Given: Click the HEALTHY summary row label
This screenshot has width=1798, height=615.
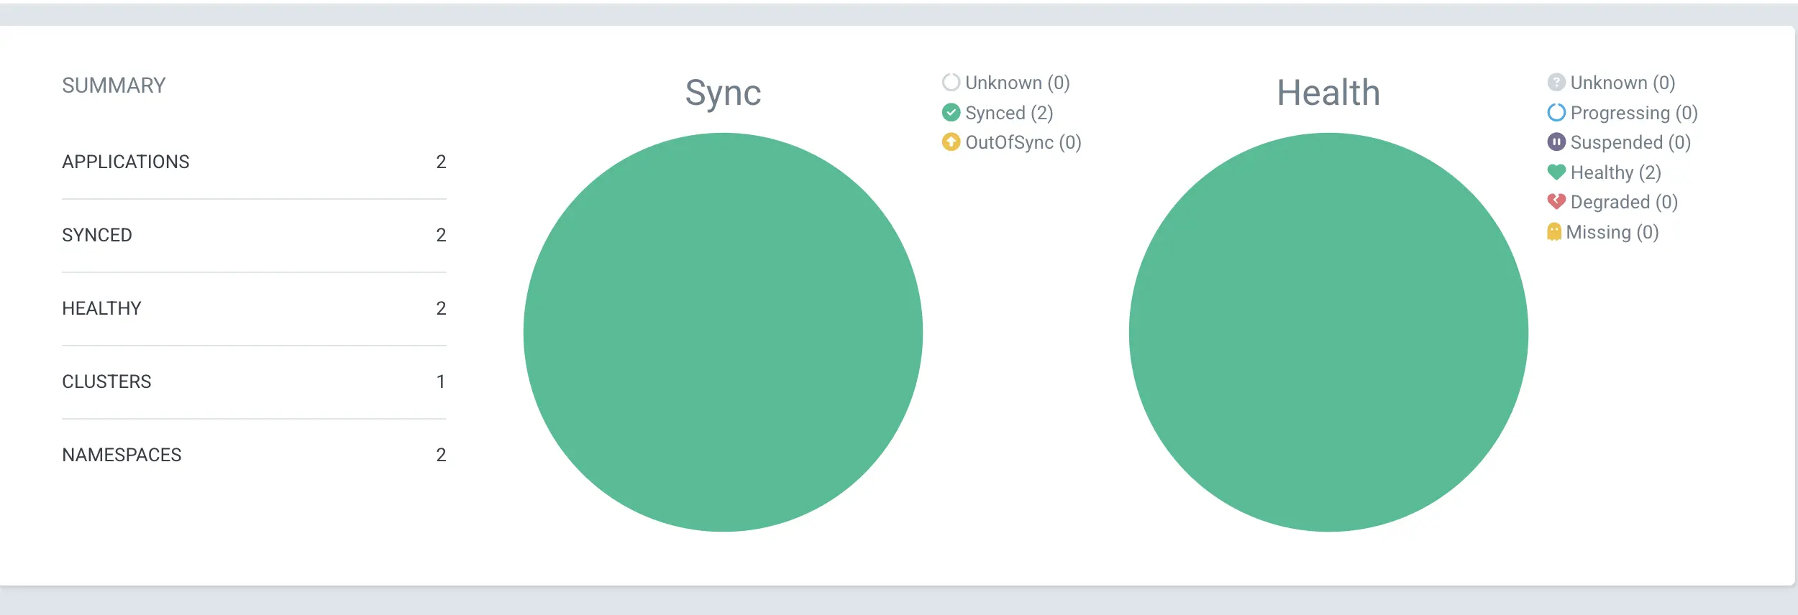Looking at the screenshot, I should point(101,308).
